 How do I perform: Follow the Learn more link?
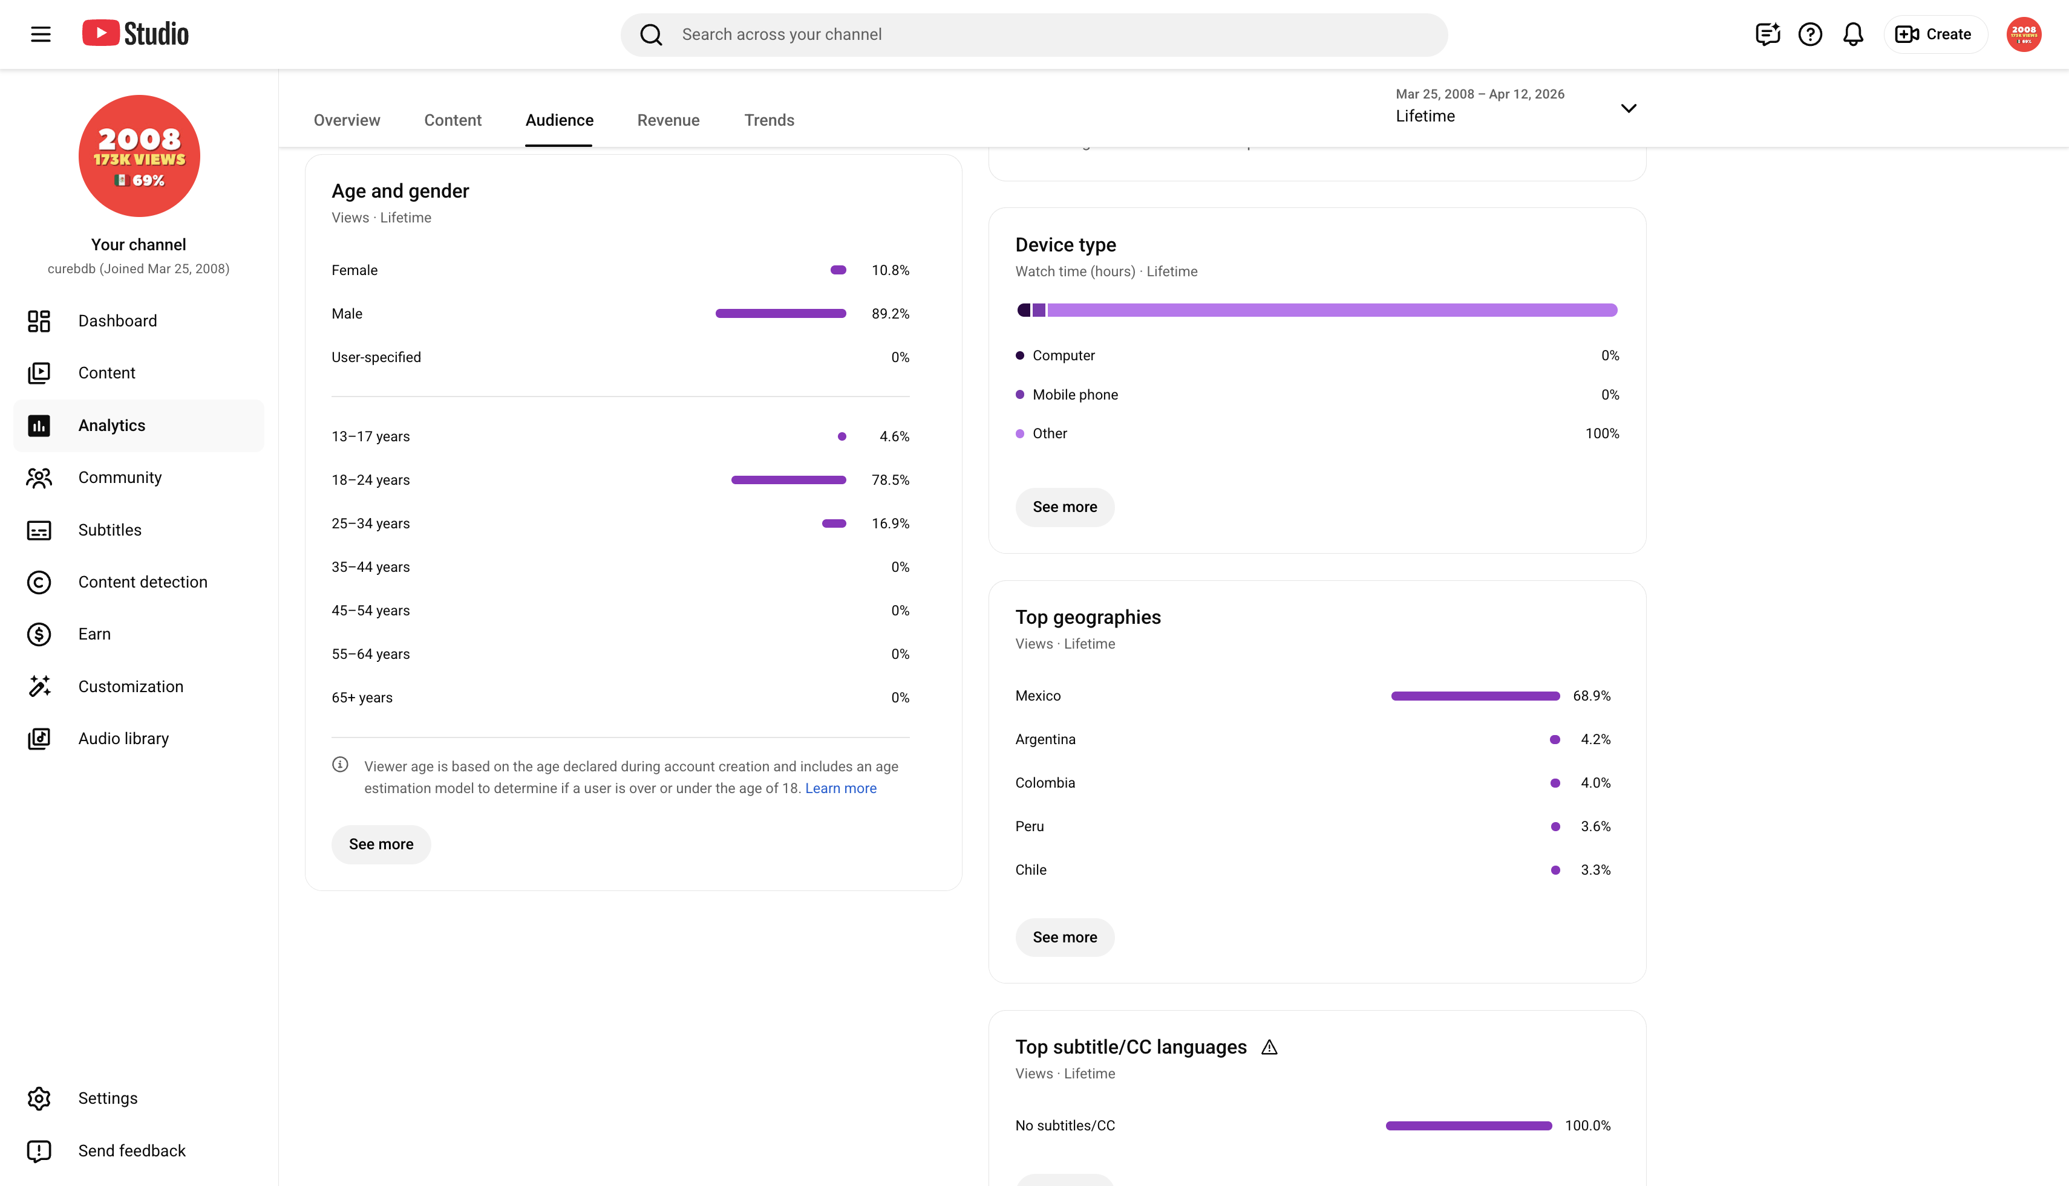840,788
